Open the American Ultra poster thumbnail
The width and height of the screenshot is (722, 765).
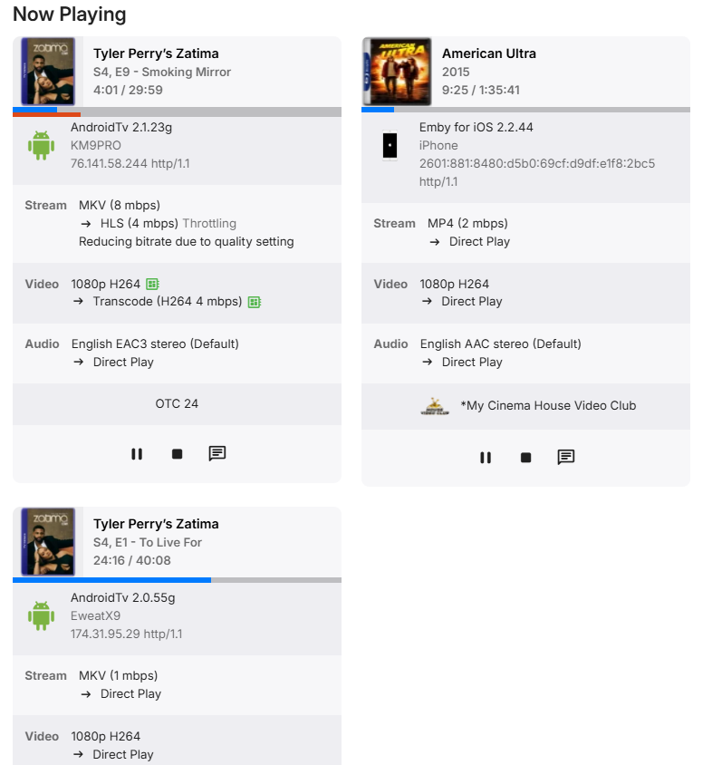(398, 72)
